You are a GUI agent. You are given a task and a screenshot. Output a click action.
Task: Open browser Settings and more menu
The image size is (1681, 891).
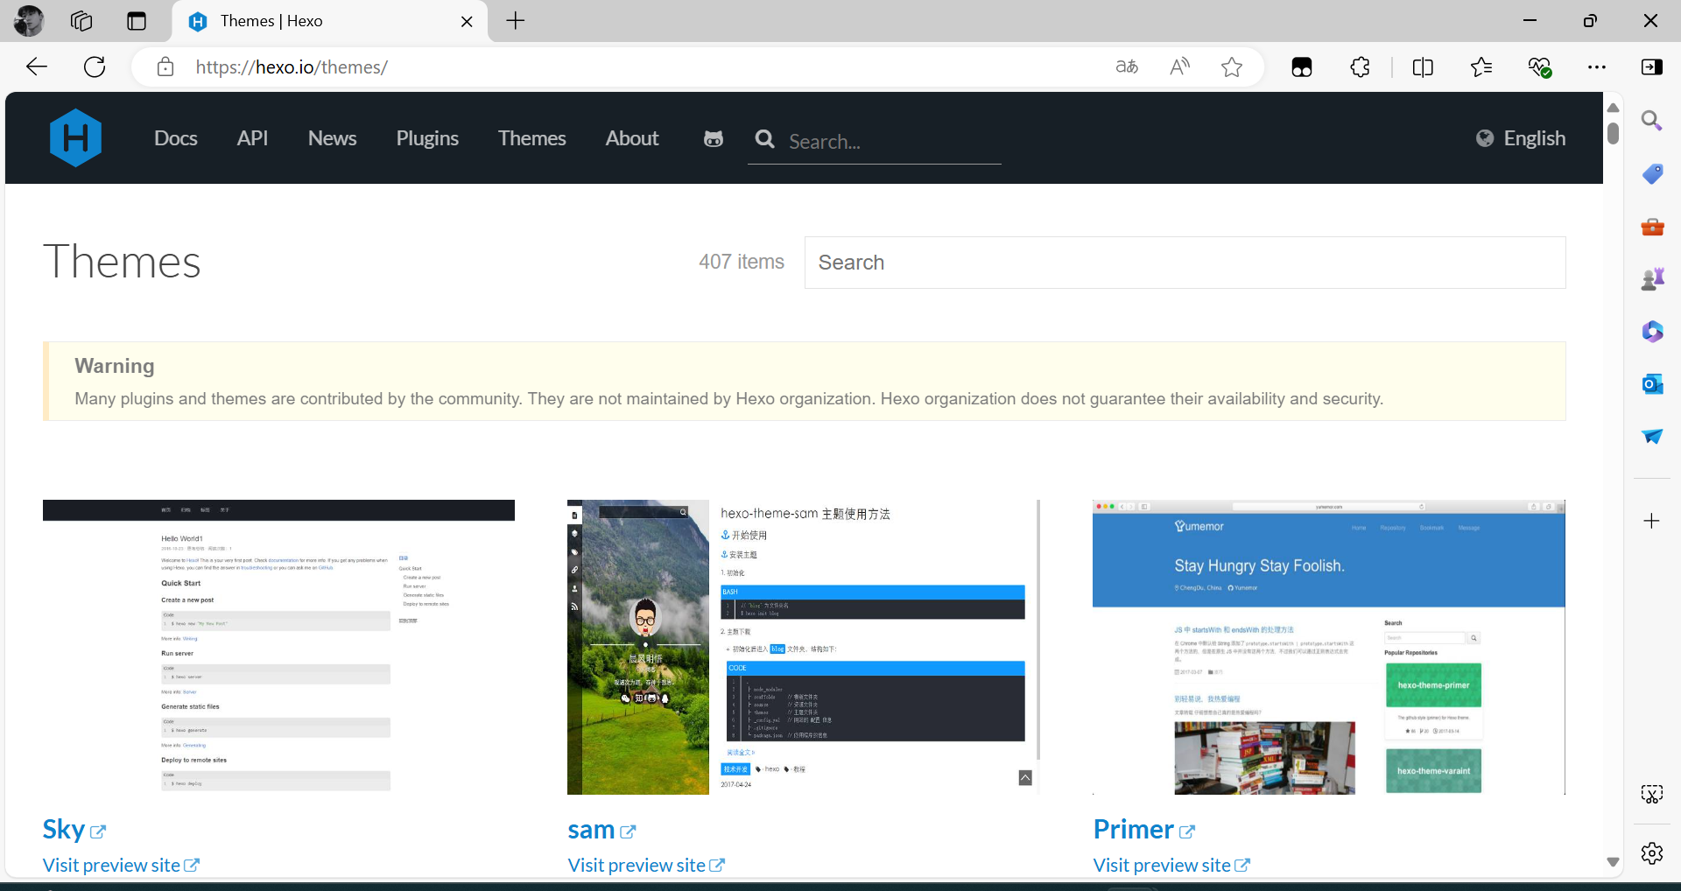click(1597, 67)
